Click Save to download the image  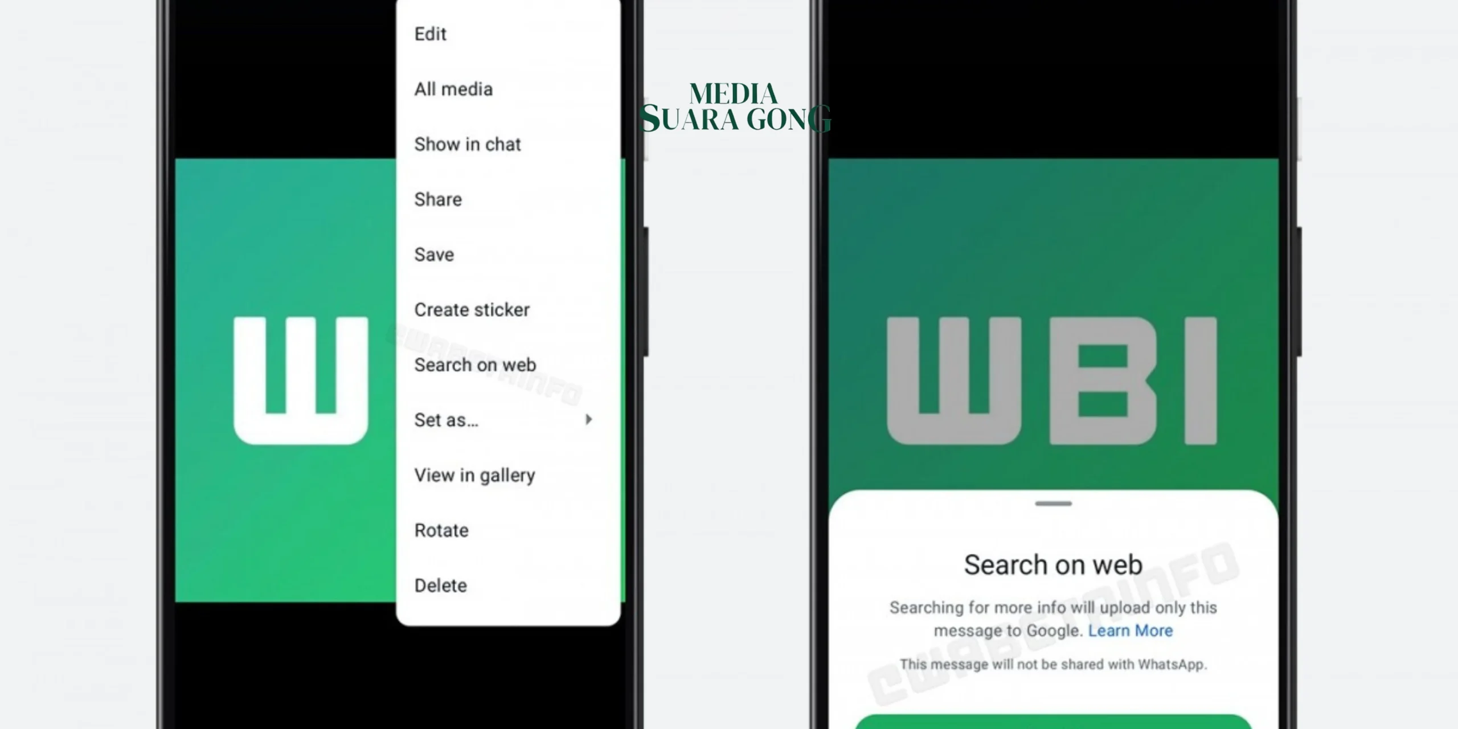coord(434,254)
